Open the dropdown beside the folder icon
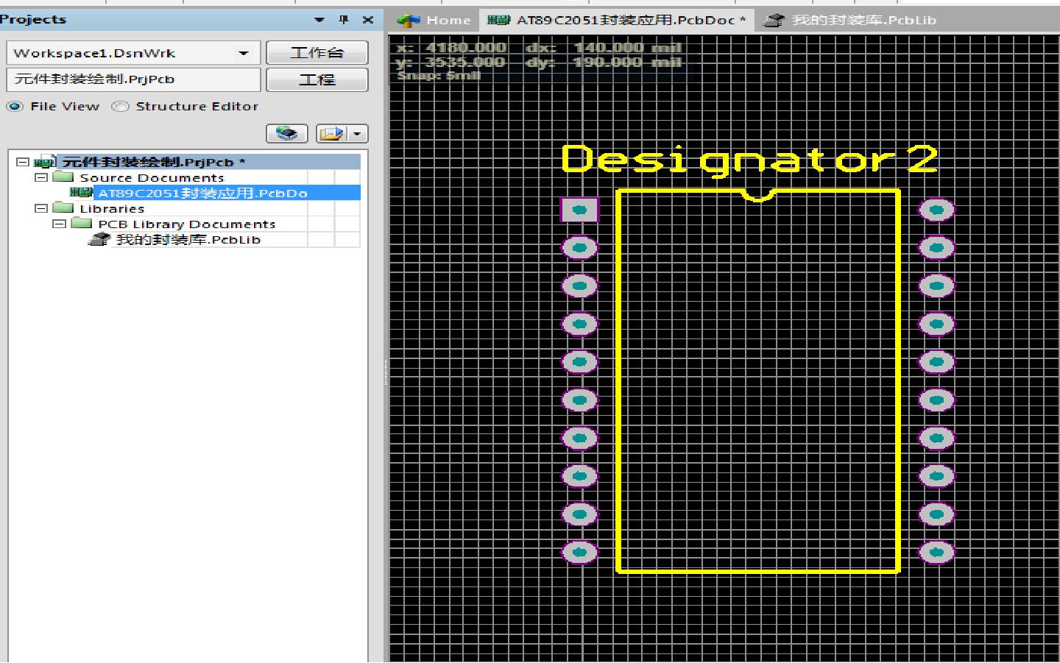 coord(358,133)
